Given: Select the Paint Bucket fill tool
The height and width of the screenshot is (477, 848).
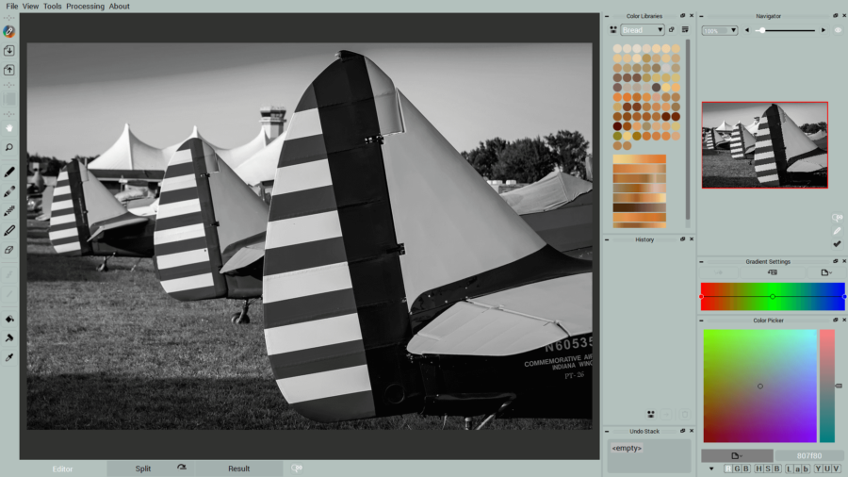Looking at the screenshot, I should pos(9,319).
